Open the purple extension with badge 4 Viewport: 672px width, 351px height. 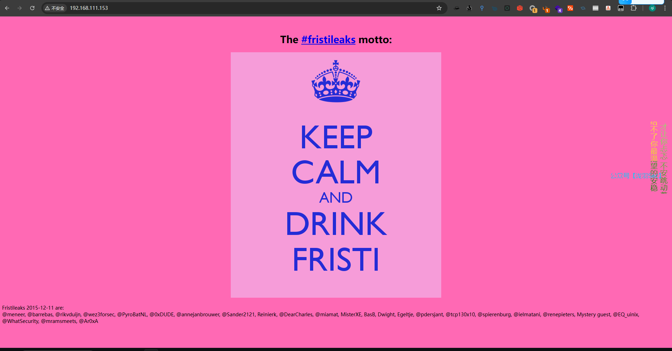558,8
